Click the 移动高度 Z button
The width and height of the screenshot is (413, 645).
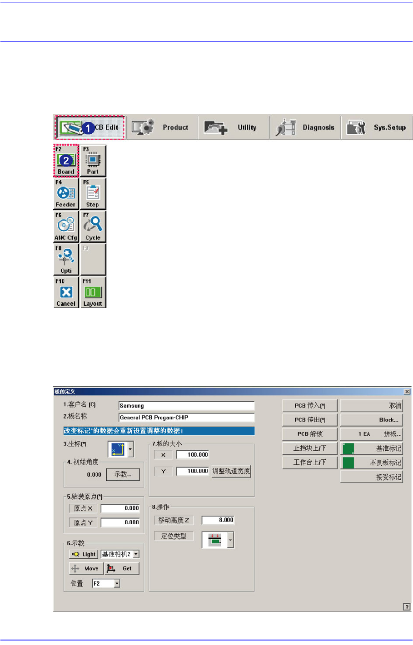click(x=174, y=520)
